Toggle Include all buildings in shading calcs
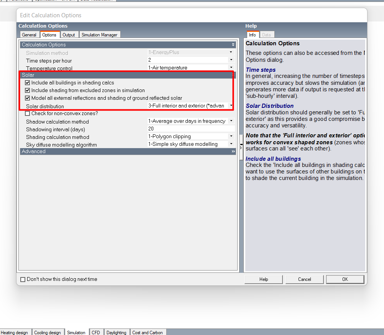384x335 pixels. pos(28,83)
